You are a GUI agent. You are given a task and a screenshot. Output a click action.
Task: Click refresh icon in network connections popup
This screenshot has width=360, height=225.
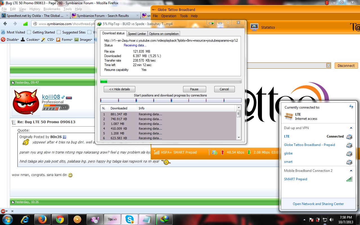351,107
